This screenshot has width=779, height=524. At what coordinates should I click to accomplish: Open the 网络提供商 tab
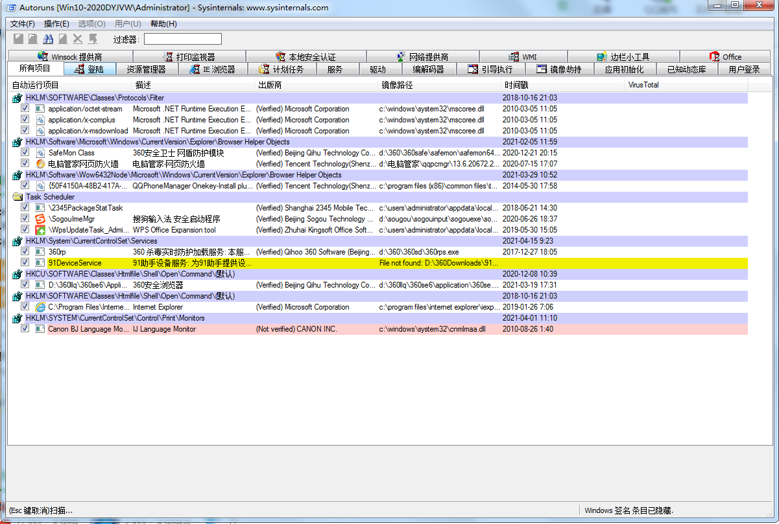point(422,57)
